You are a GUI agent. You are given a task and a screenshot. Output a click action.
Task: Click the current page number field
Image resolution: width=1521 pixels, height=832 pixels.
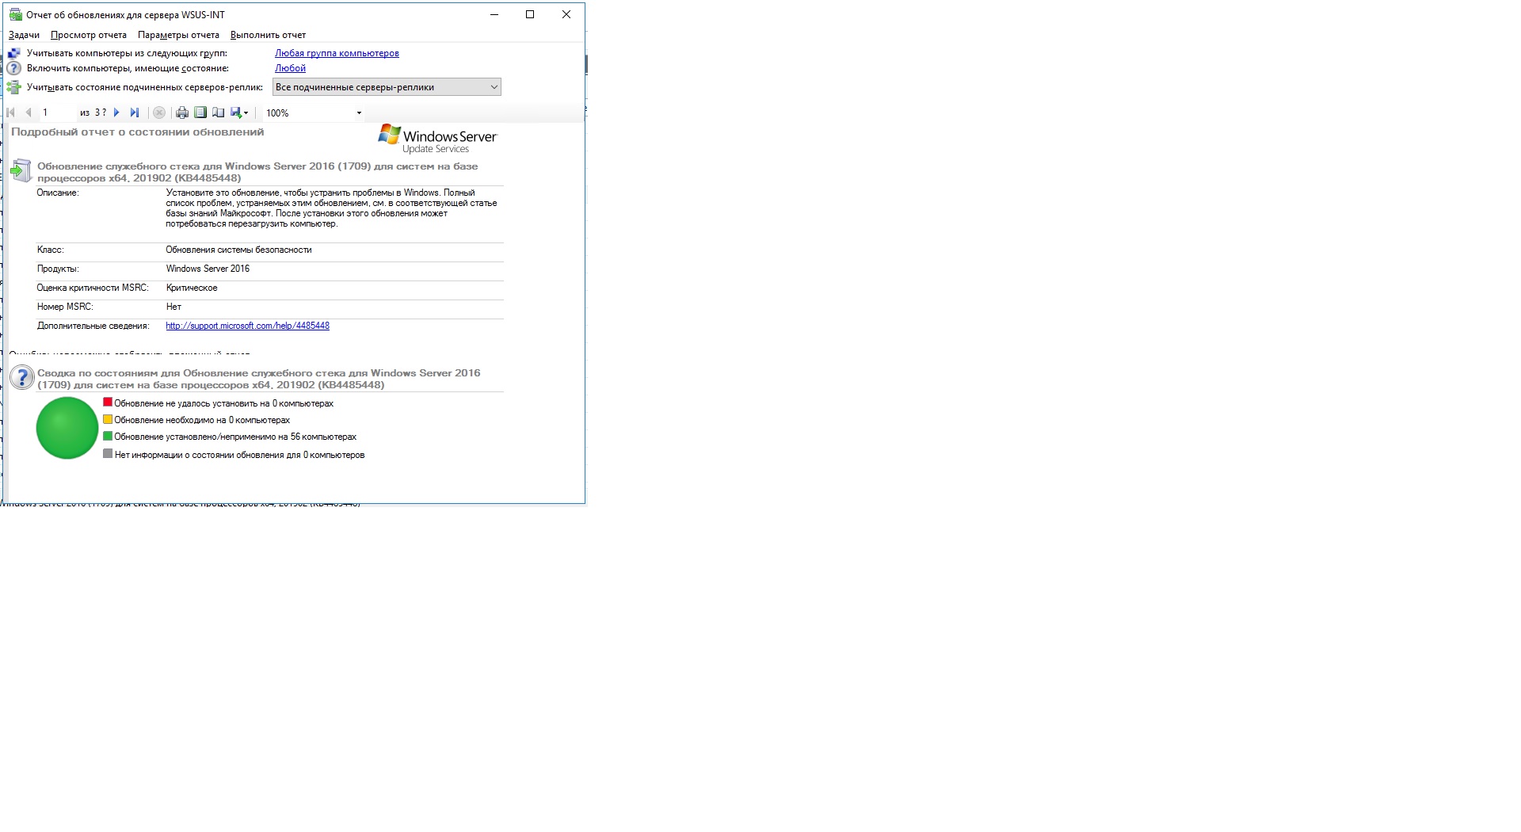[x=58, y=113]
